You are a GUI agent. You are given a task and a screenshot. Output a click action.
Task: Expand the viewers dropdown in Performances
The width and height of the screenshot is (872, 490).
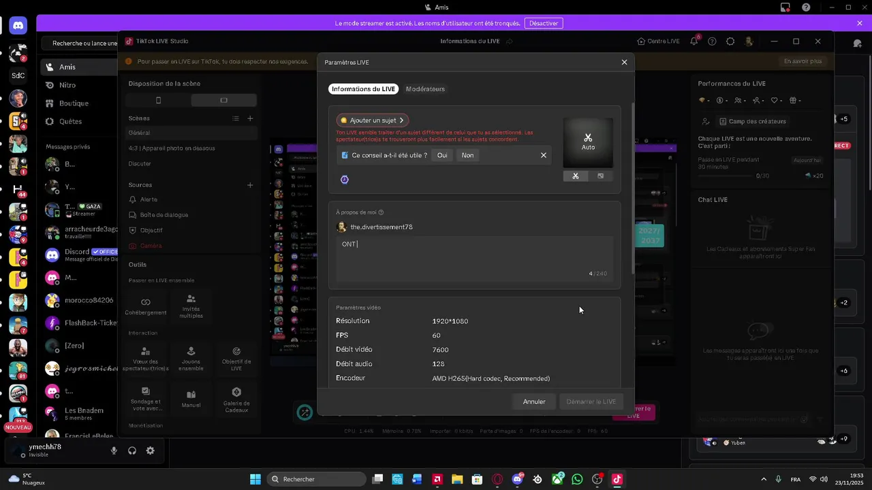(741, 101)
